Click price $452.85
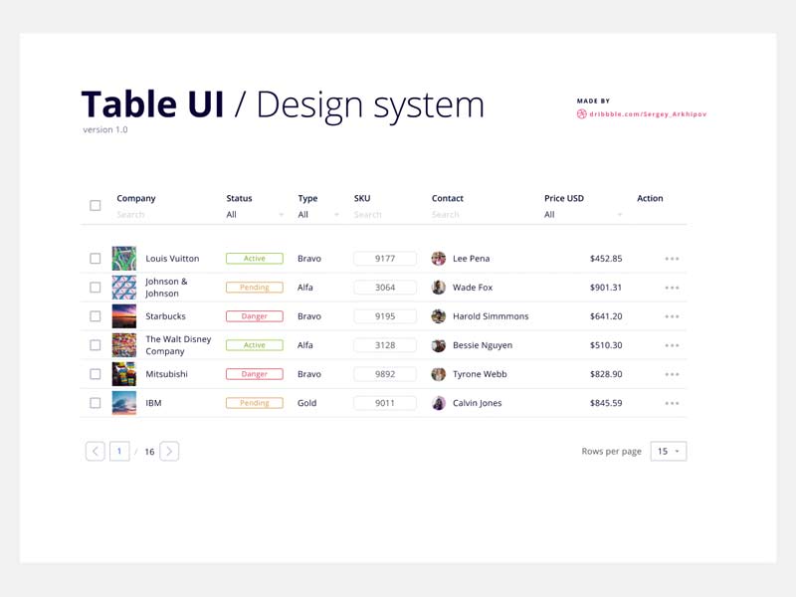 [606, 259]
